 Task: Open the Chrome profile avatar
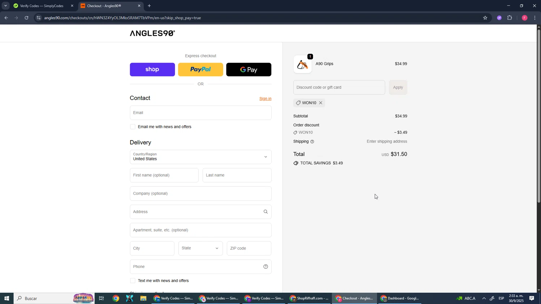525,18
